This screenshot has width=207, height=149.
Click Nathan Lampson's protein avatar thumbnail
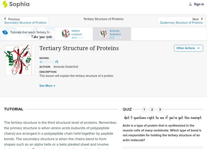pos(66,34)
